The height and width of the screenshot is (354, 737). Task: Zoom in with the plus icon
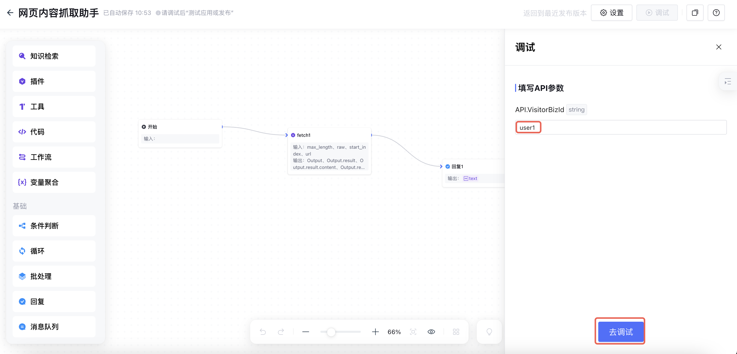coord(375,332)
